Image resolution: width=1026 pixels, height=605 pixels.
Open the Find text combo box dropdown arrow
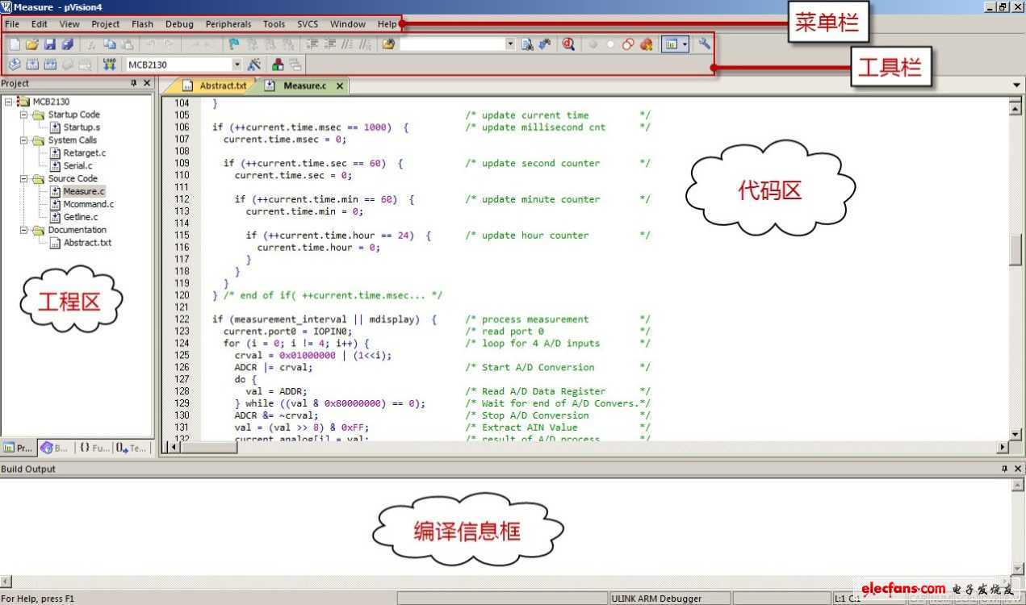click(x=510, y=44)
